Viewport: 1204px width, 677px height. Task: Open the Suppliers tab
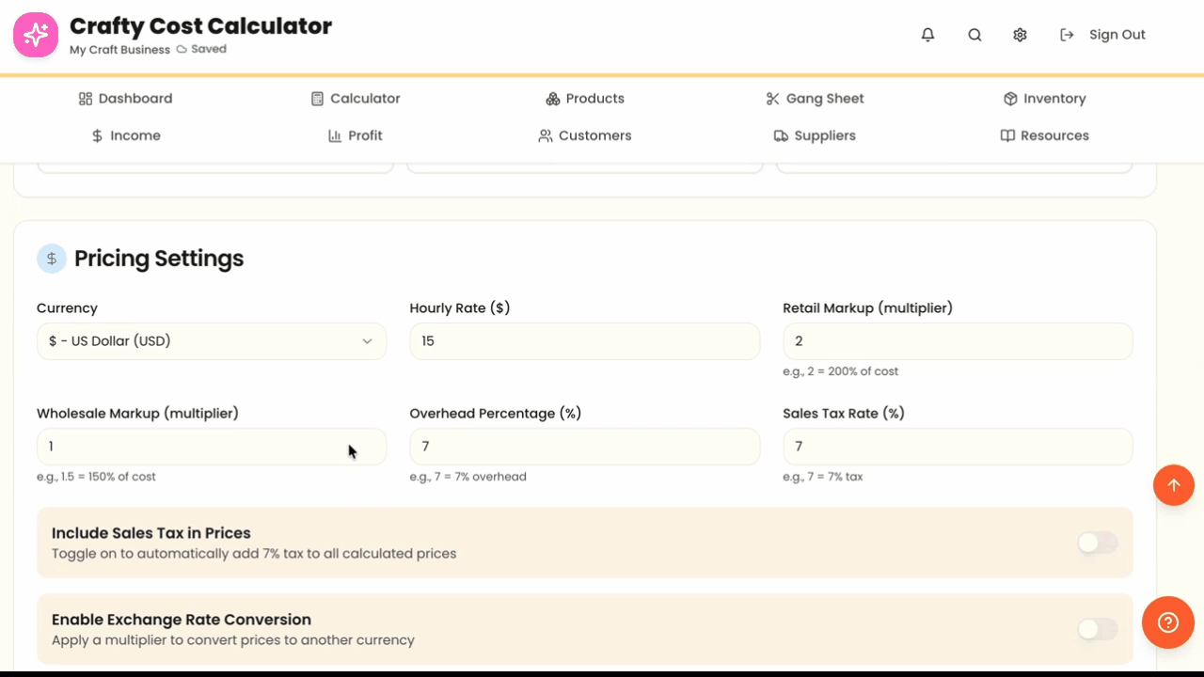(x=815, y=135)
